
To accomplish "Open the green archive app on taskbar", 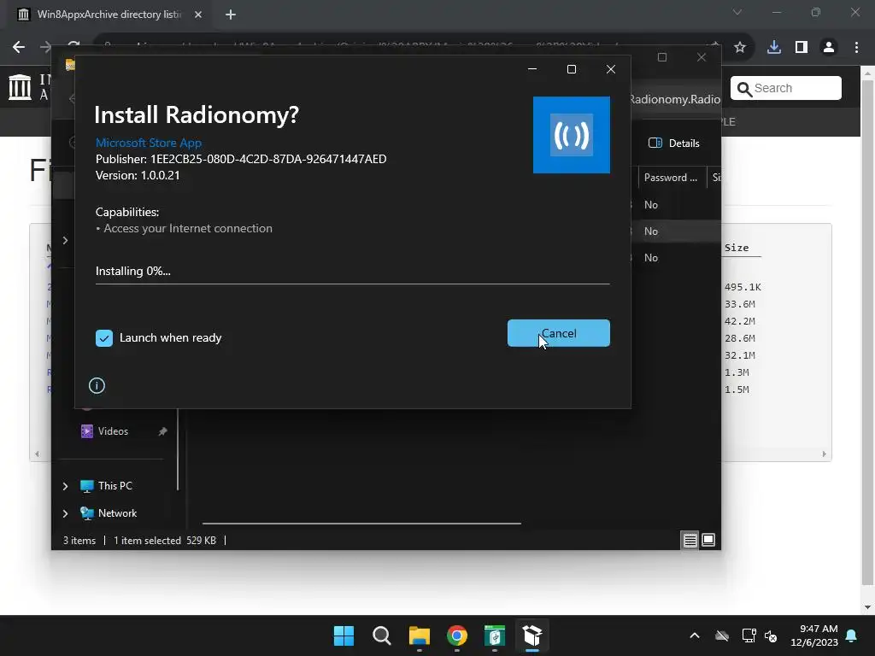I will tap(495, 635).
